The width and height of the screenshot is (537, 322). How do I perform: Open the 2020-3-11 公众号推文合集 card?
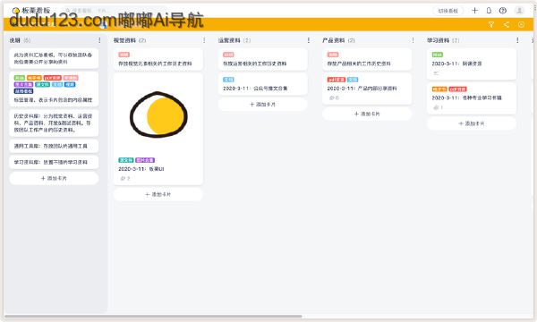(x=262, y=84)
